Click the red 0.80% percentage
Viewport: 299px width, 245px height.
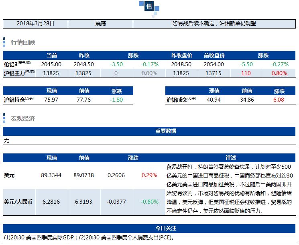point(279,73)
